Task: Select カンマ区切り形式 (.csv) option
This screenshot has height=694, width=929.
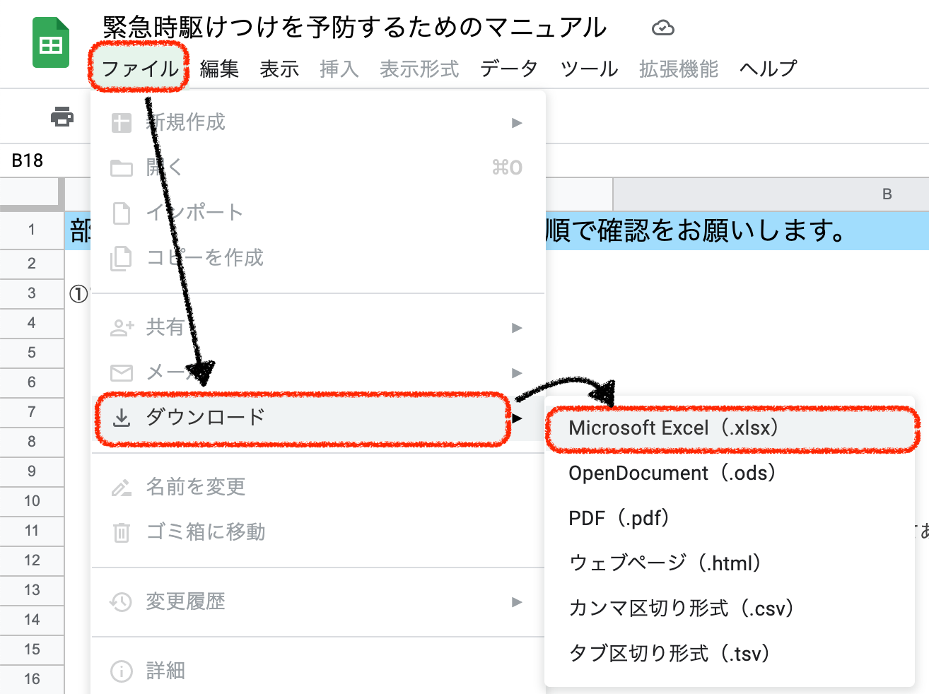Action: (x=681, y=608)
